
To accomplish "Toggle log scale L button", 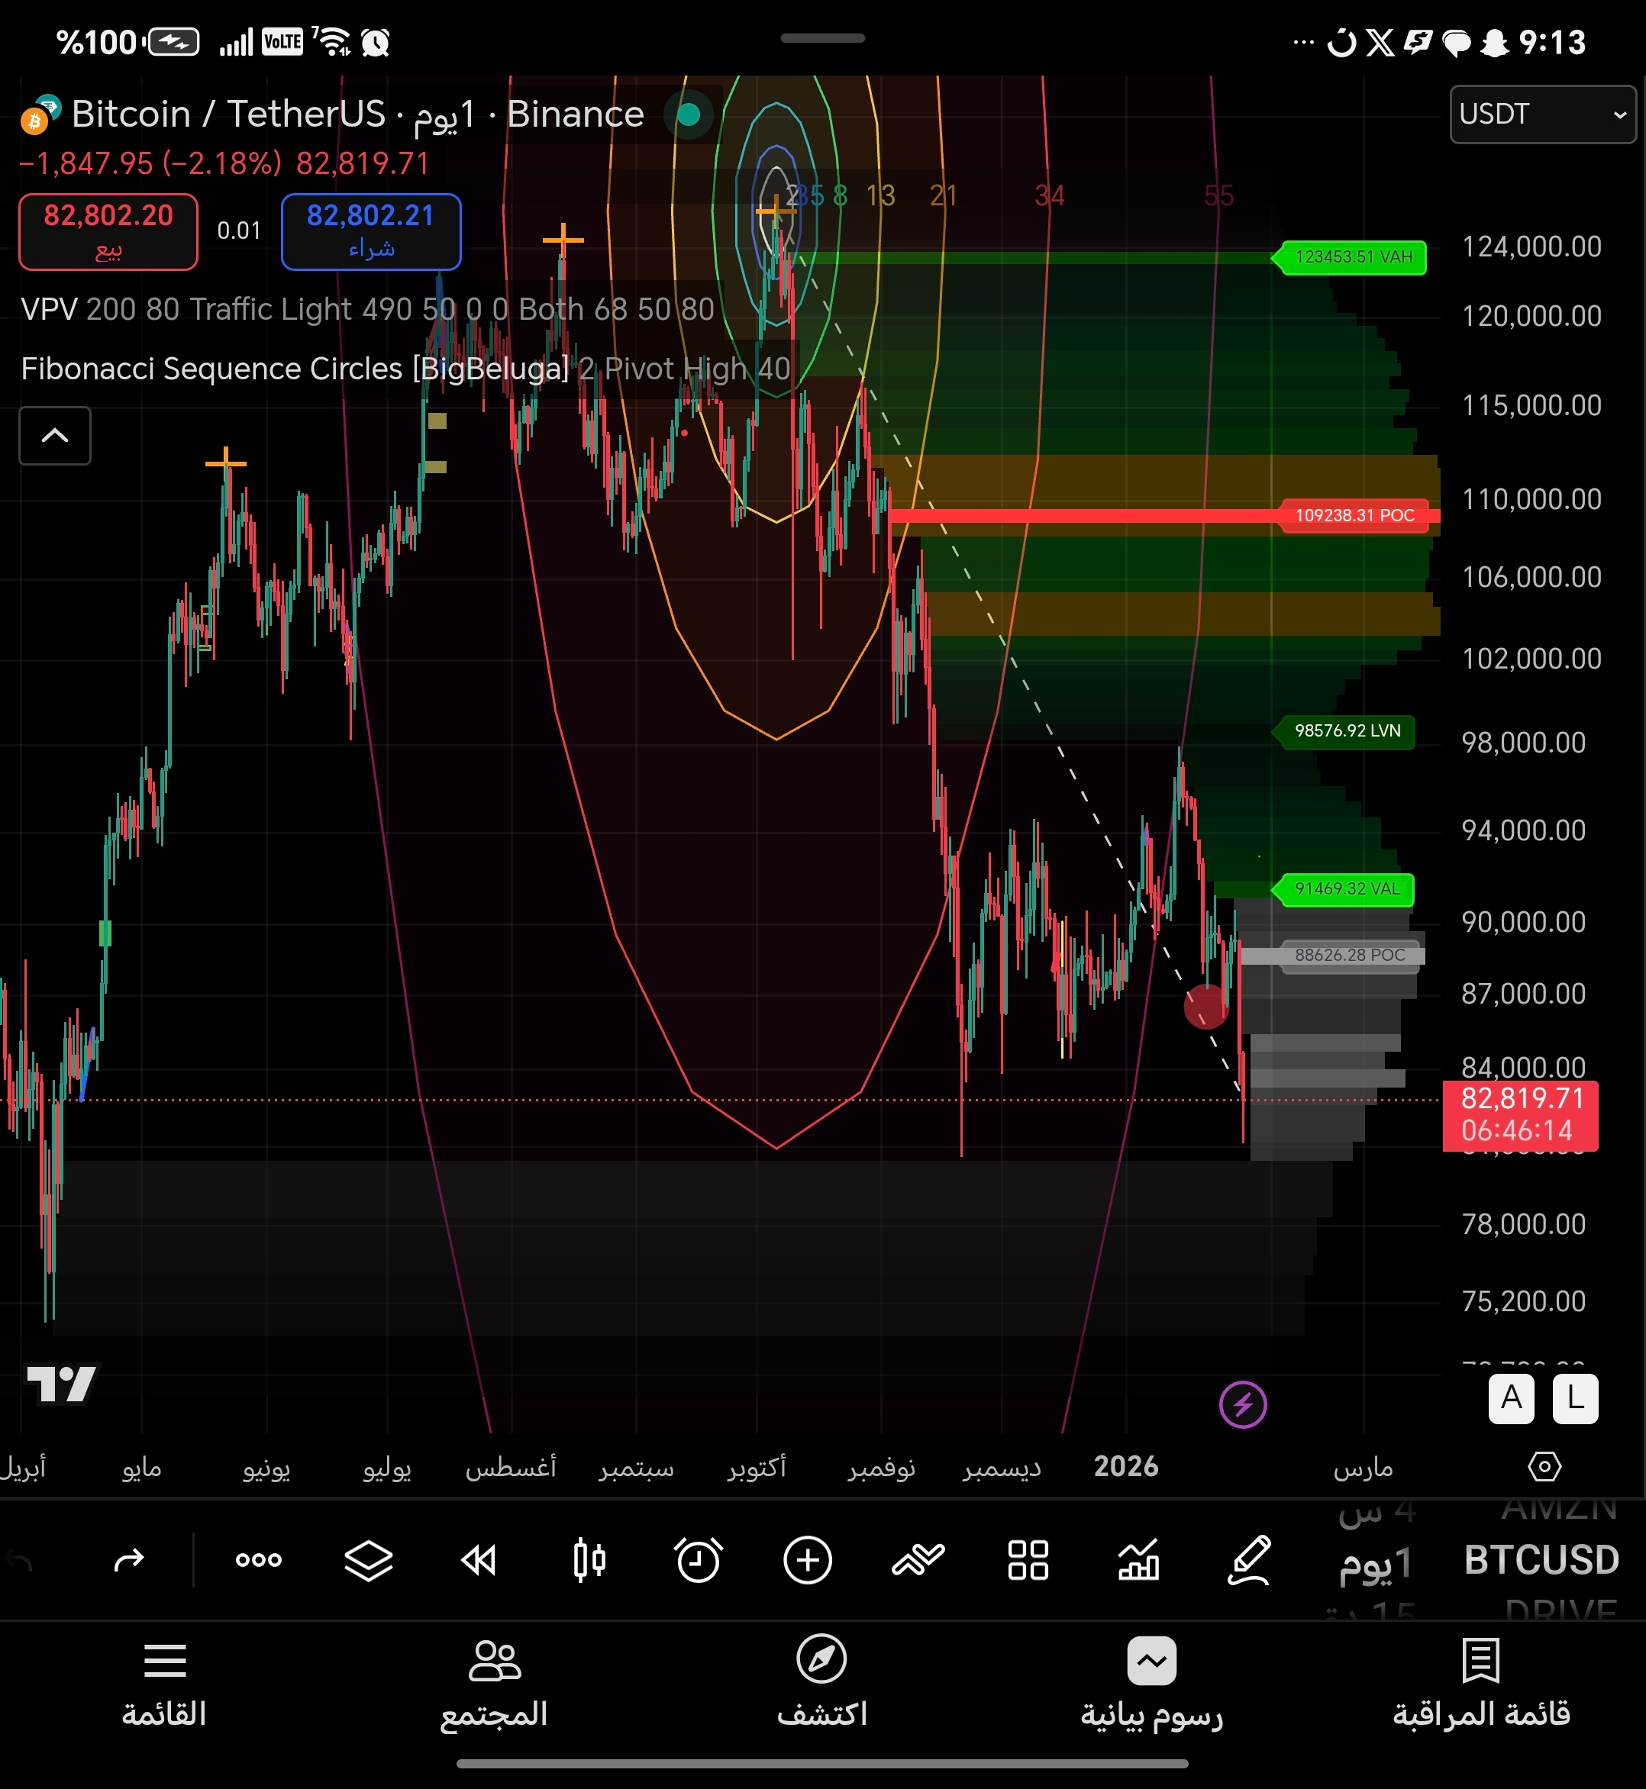I will tap(1575, 1398).
